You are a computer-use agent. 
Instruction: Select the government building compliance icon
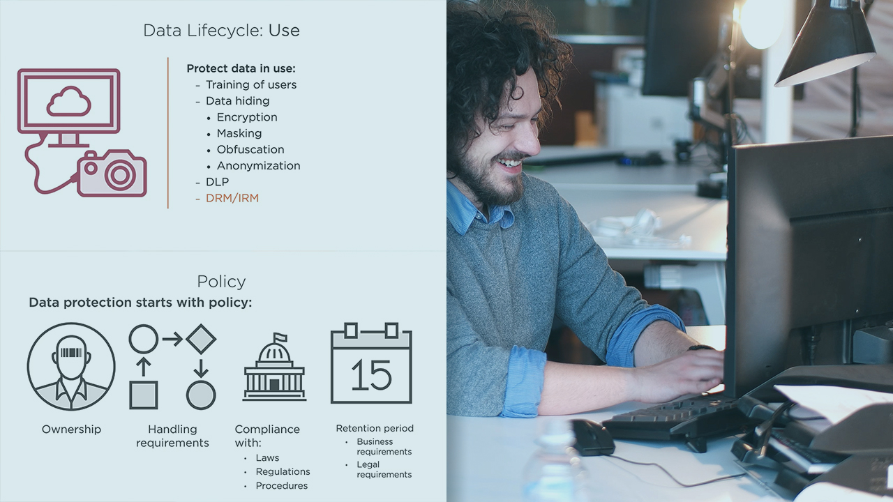(274, 367)
